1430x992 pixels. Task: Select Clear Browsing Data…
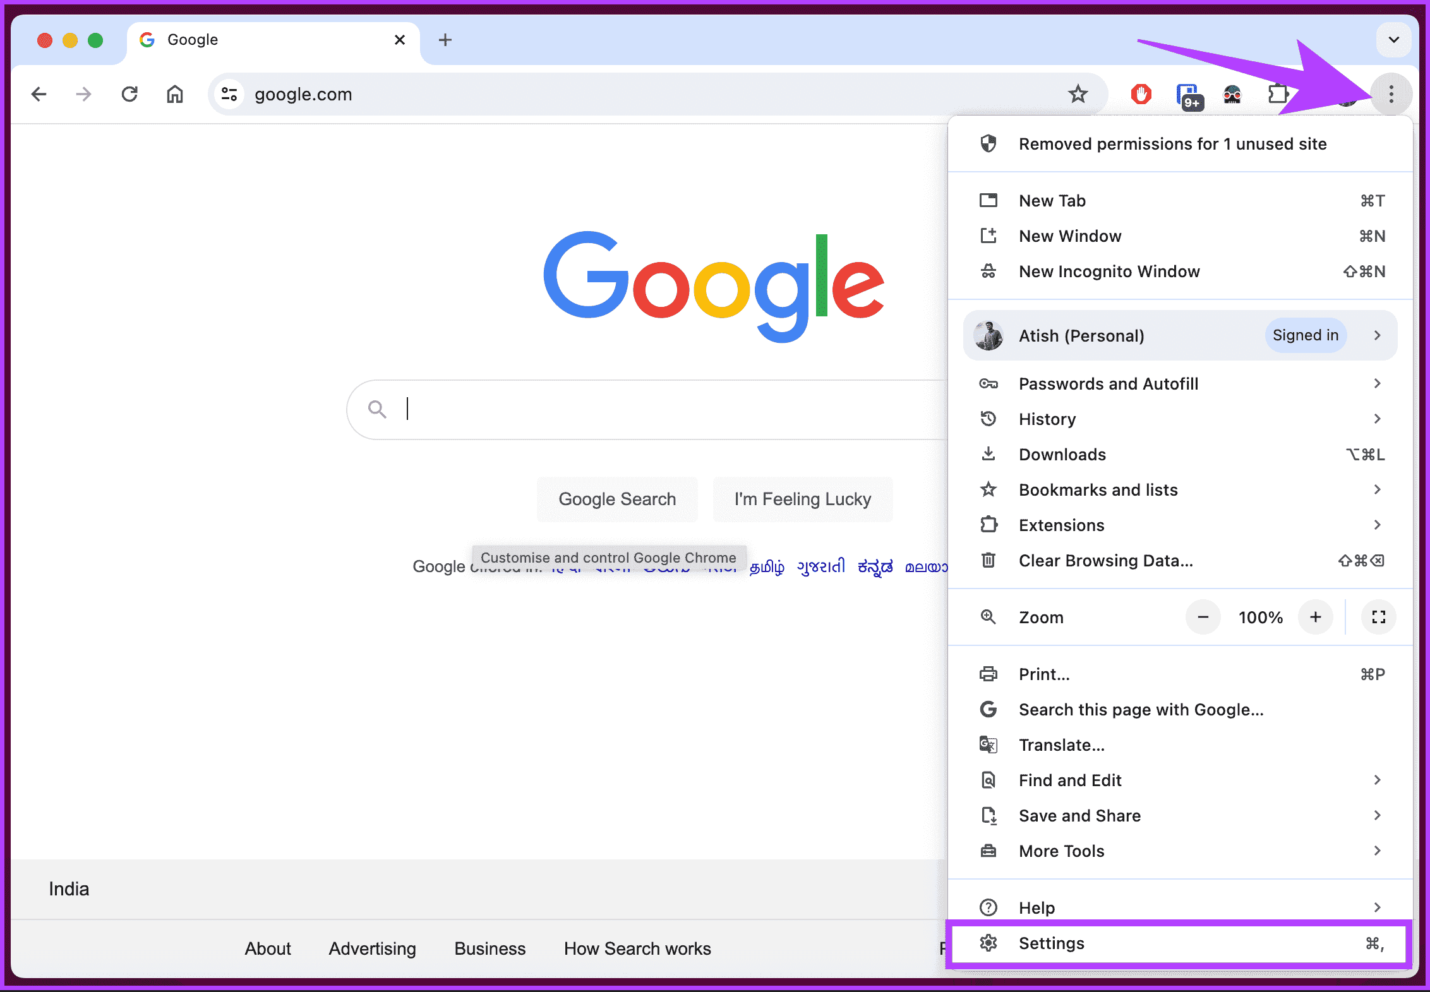1180,561
